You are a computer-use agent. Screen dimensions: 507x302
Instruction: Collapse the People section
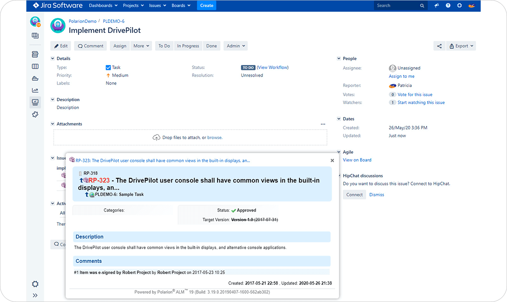point(339,59)
